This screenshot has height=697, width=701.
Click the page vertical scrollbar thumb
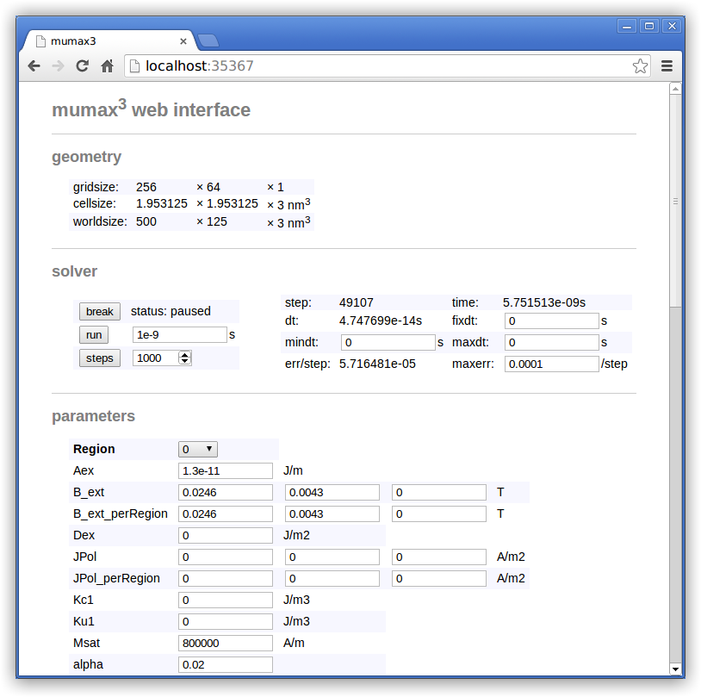(x=676, y=201)
